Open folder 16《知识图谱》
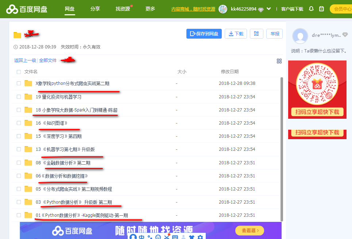Image resolution: width=352 pixels, height=239 pixels. click(51, 123)
